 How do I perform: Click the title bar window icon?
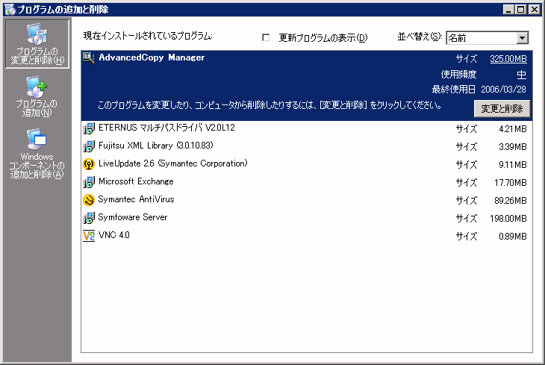pyautogui.click(x=10, y=10)
